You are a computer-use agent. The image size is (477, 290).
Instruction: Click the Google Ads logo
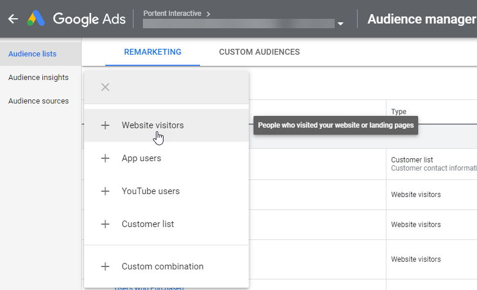pos(36,18)
